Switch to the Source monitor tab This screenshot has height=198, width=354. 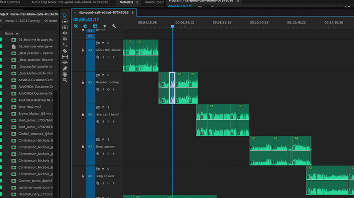click(x=154, y=2)
